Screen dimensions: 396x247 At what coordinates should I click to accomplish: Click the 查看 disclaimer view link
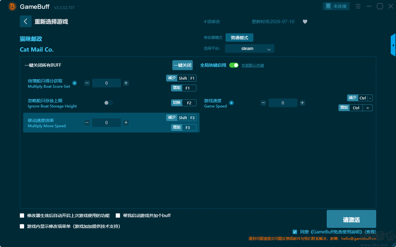pyautogui.click(x=371, y=232)
